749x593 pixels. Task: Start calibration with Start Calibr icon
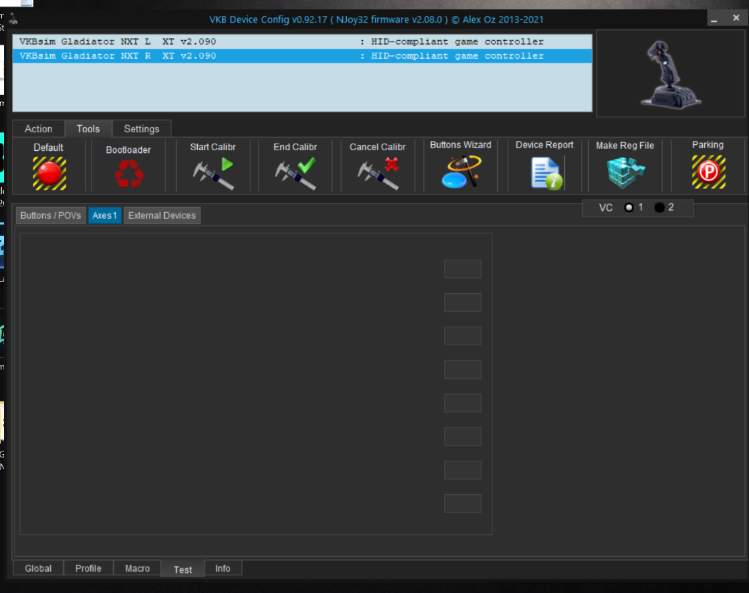pyautogui.click(x=213, y=173)
